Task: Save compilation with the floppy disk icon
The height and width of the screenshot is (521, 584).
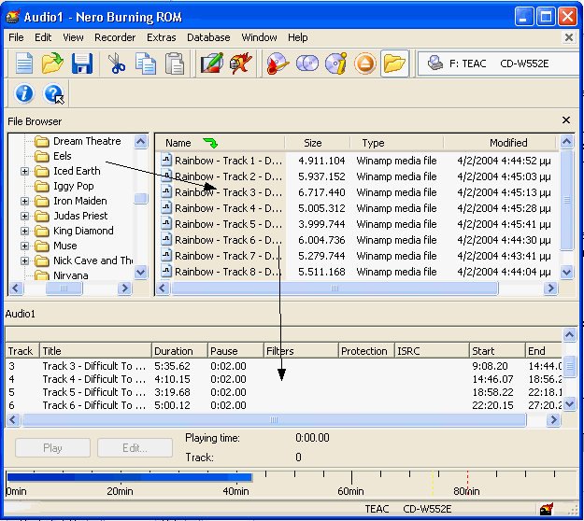Action: (82, 63)
